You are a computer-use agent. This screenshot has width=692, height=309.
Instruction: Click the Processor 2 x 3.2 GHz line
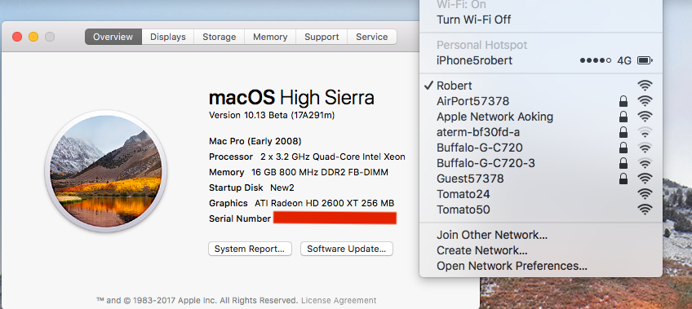click(x=307, y=157)
